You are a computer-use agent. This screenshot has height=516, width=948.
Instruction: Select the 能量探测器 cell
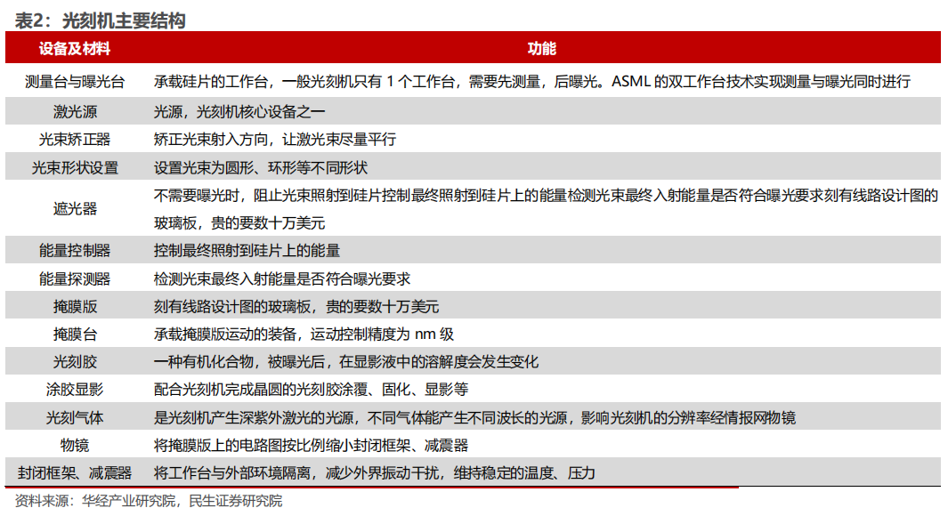pyautogui.click(x=75, y=279)
